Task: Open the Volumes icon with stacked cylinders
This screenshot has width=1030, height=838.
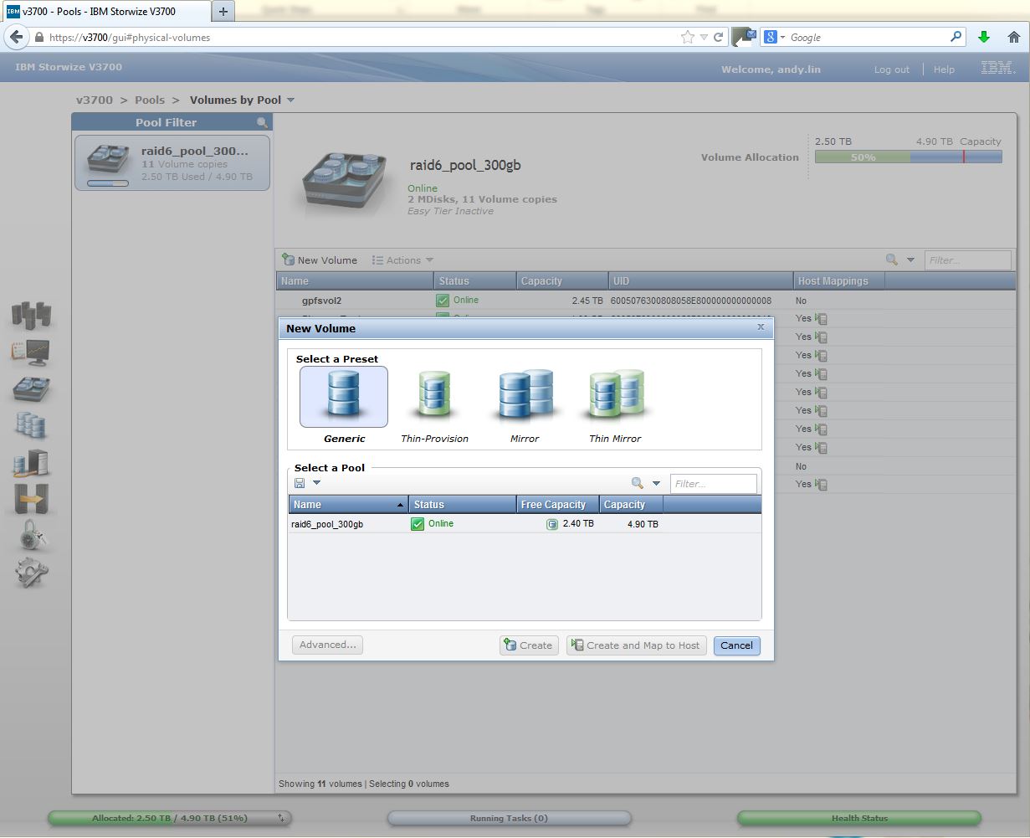Action: click(x=31, y=425)
